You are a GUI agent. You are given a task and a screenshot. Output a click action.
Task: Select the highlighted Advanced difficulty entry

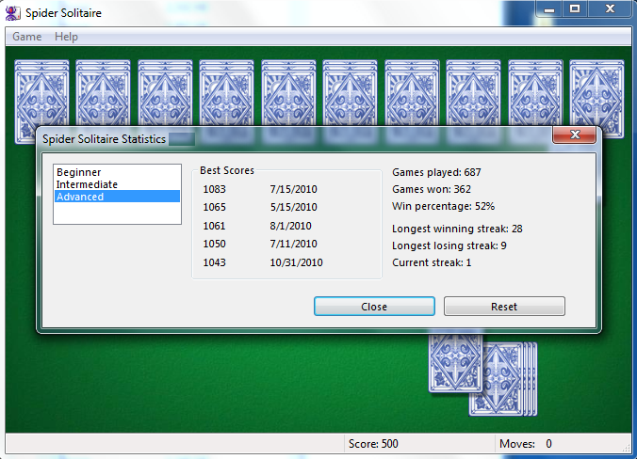pos(81,197)
